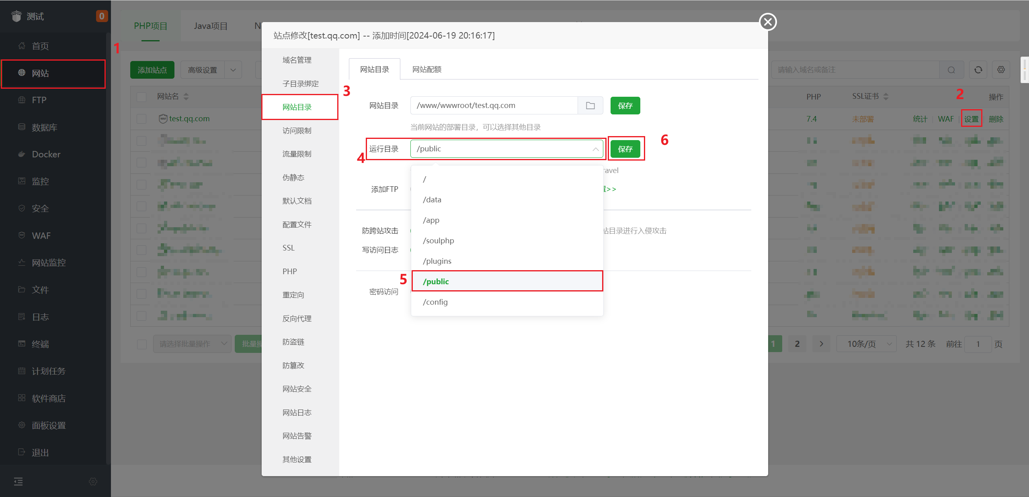Toggle the select-all checkbox in table header
Image resolution: width=1029 pixels, height=497 pixels.
pyautogui.click(x=141, y=97)
